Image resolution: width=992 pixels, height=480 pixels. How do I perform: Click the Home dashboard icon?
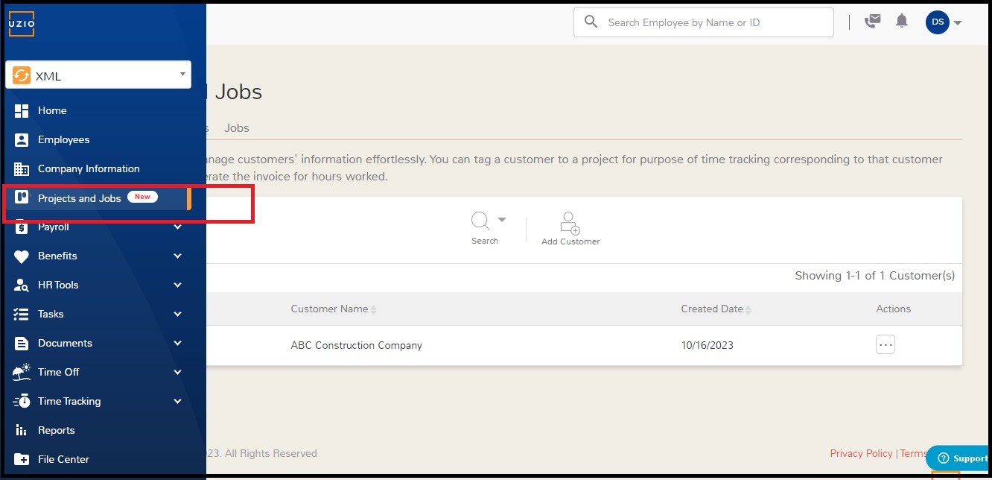point(22,110)
